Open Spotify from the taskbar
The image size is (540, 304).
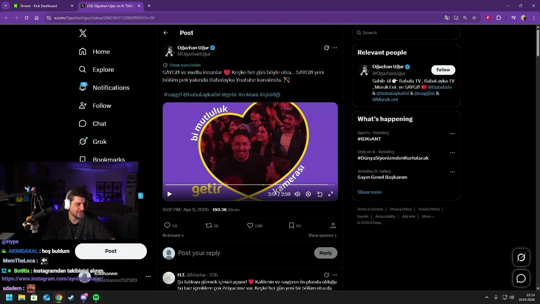point(96,298)
